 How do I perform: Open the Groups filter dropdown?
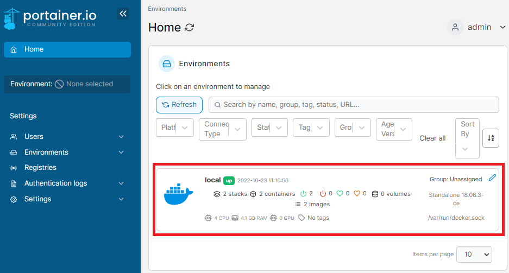pyautogui.click(x=353, y=128)
